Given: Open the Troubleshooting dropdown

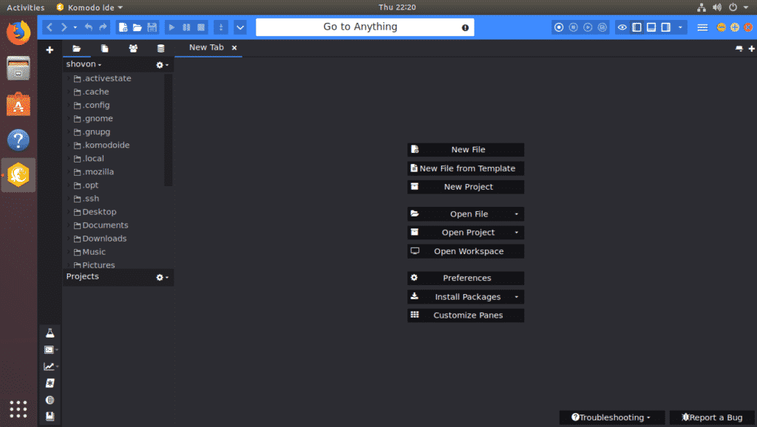Looking at the screenshot, I should [x=611, y=417].
